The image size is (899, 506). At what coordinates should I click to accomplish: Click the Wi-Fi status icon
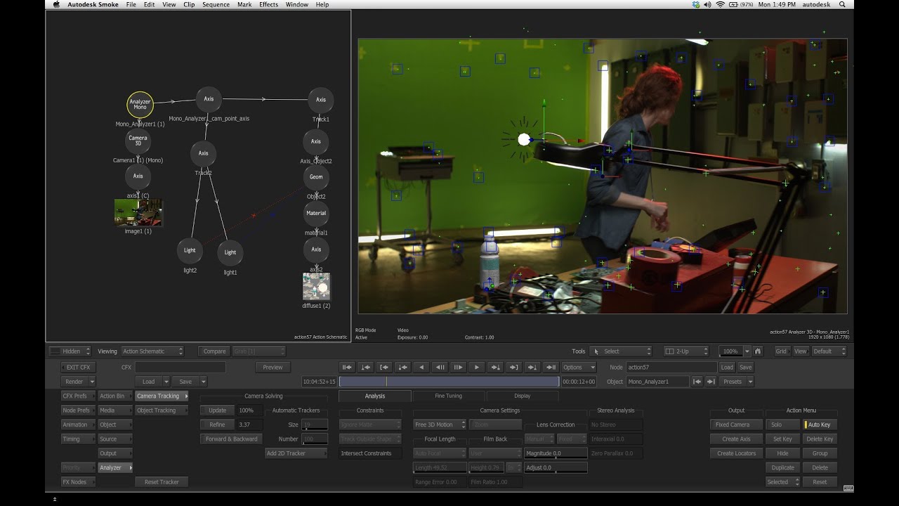point(720,4)
